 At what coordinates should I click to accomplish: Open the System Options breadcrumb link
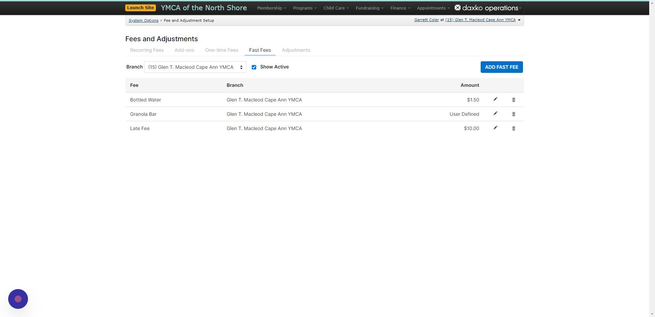coord(143,20)
